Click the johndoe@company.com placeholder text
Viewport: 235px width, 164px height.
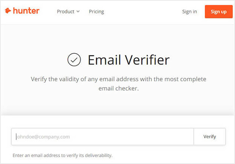click(x=43, y=137)
